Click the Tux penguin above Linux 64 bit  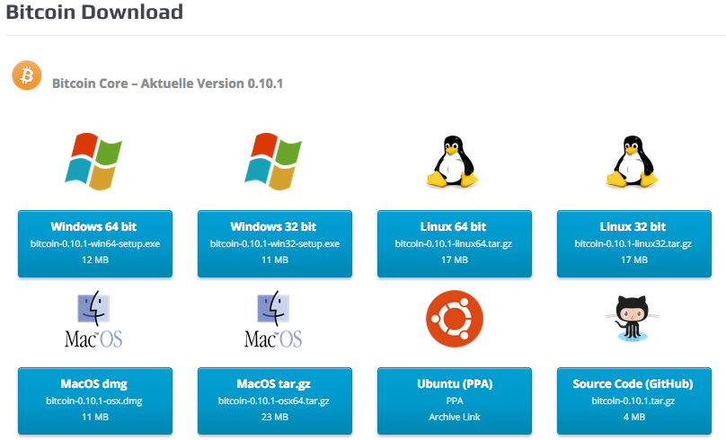point(452,162)
